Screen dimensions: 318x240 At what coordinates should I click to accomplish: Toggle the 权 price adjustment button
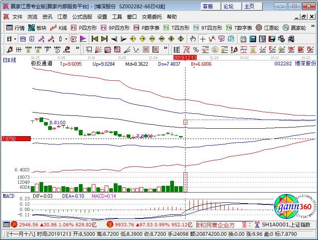(73, 39)
